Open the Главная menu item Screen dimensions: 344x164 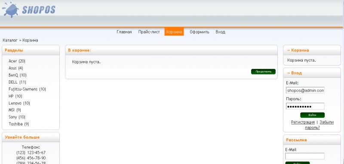[124, 32]
